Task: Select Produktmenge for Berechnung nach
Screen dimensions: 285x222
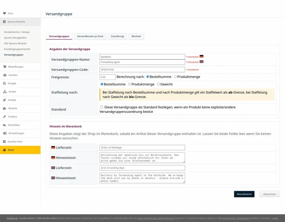Action: pyautogui.click(x=175, y=77)
